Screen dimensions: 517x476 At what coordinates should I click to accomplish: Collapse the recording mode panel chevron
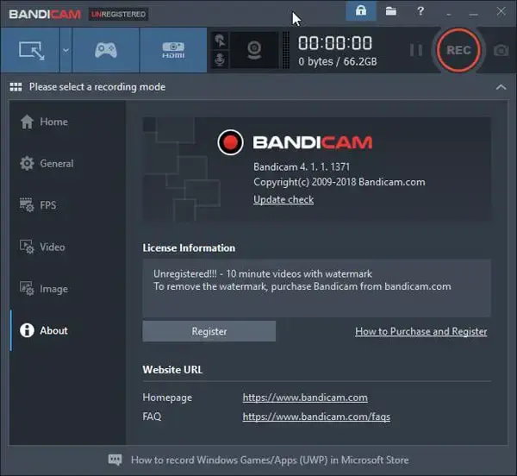pyautogui.click(x=501, y=87)
